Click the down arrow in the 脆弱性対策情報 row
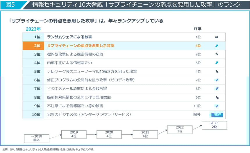 217,97
